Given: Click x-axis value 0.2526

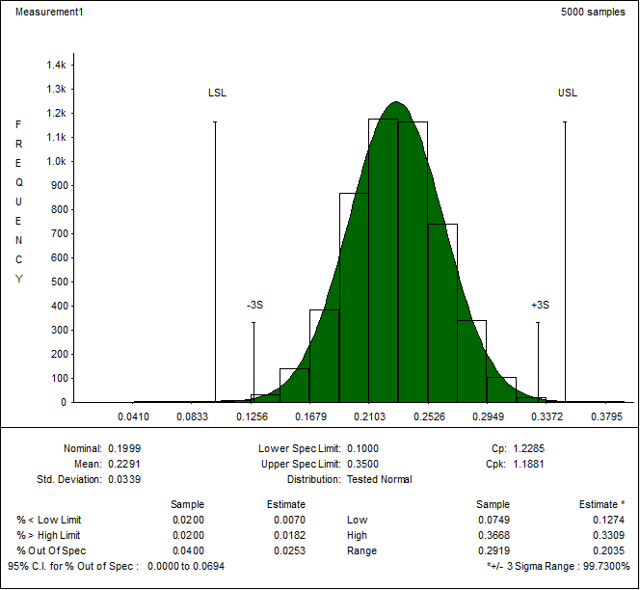Looking at the screenshot, I should [x=429, y=416].
